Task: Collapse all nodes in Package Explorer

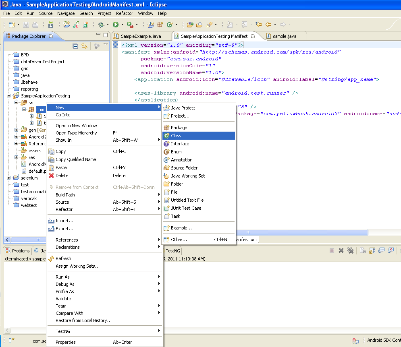Action: 75,46
